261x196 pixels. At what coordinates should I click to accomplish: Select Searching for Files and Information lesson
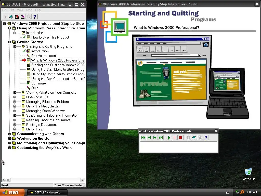click(52, 115)
